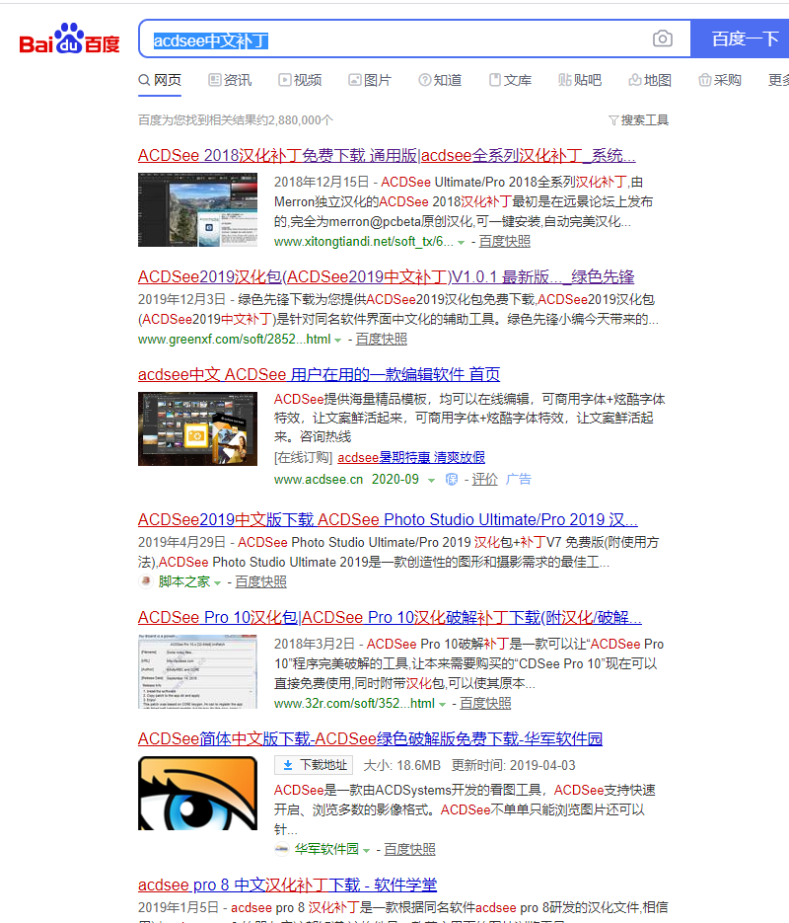The image size is (789, 923).
Task: Open ACDSee 2018 mountain screenshot thumbnail
Action: (197, 209)
